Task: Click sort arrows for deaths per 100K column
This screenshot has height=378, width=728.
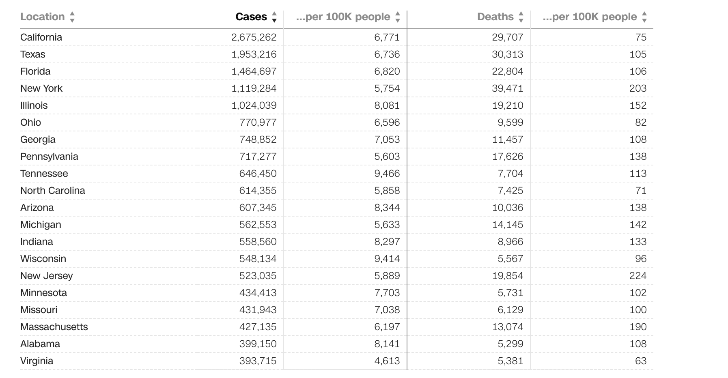Action: coord(644,17)
